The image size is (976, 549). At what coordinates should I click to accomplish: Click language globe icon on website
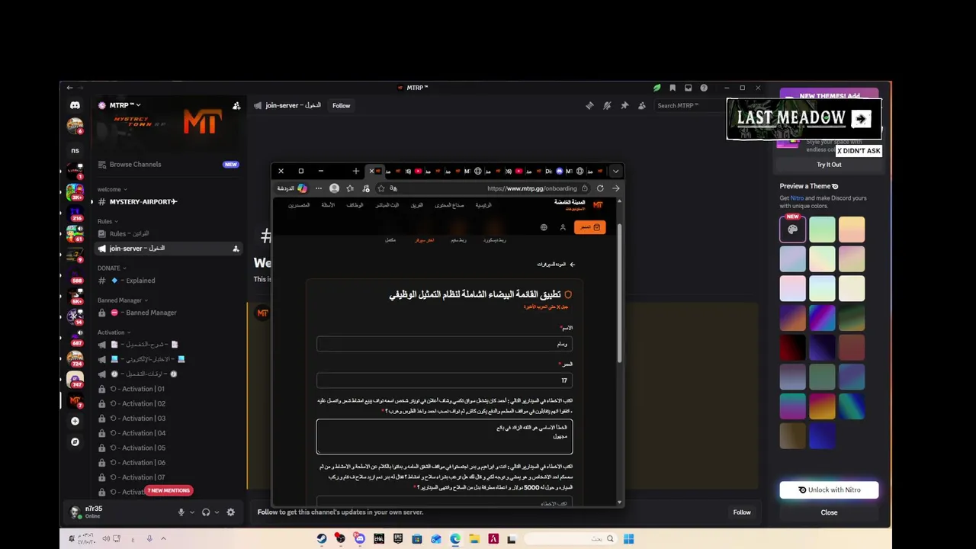pyautogui.click(x=544, y=227)
